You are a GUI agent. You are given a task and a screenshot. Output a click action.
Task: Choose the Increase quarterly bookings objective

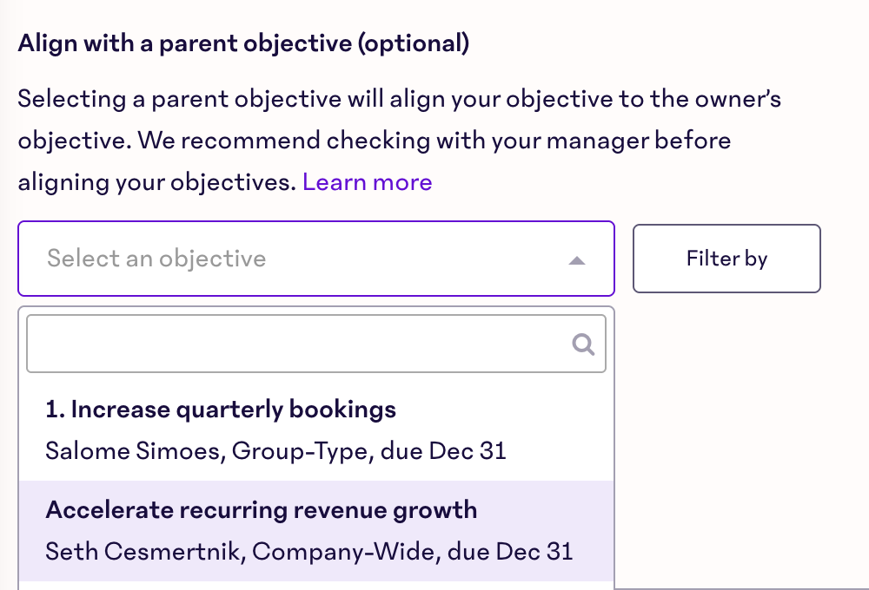click(x=221, y=410)
